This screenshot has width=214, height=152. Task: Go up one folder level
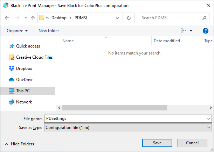[x=33, y=18]
